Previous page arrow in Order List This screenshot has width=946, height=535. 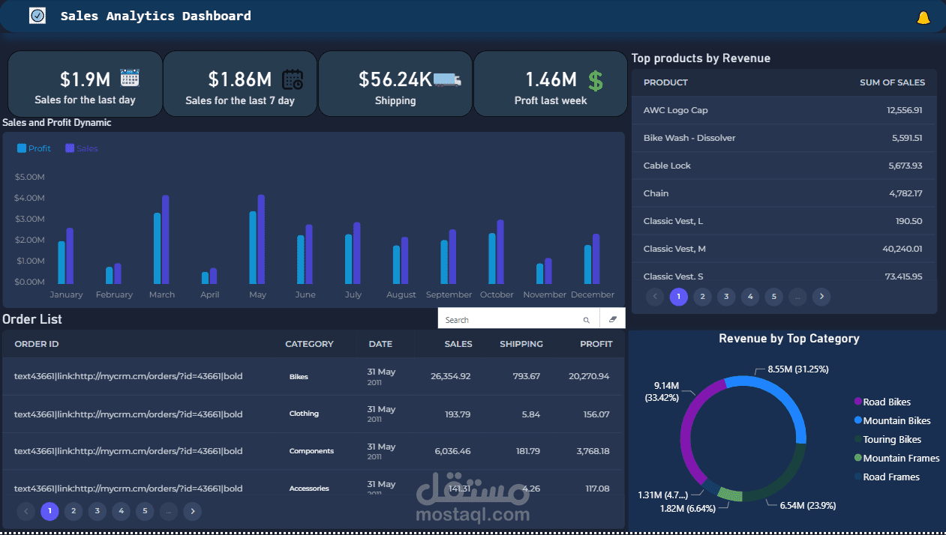coord(26,511)
